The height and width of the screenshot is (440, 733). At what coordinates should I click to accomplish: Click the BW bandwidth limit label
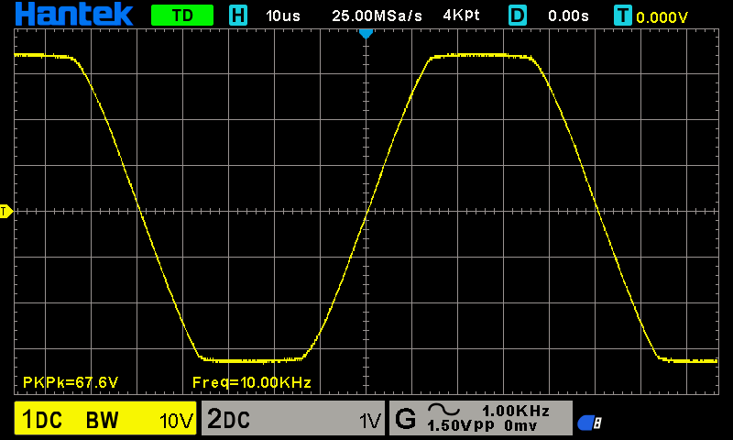coord(102,420)
